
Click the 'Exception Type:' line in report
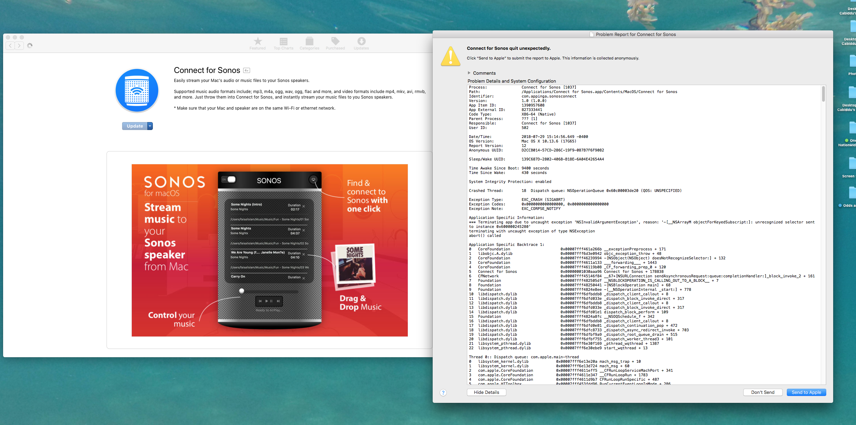tap(517, 200)
